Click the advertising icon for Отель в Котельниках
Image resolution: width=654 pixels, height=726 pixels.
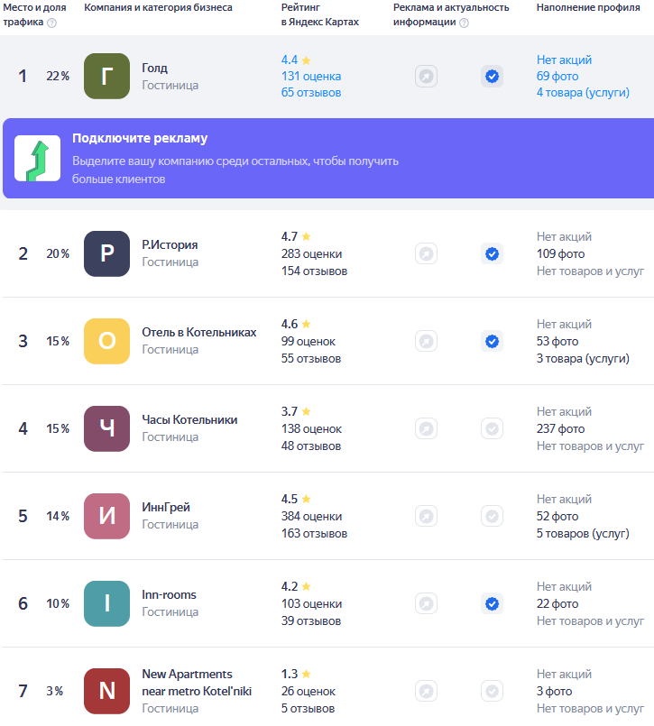[426, 341]
